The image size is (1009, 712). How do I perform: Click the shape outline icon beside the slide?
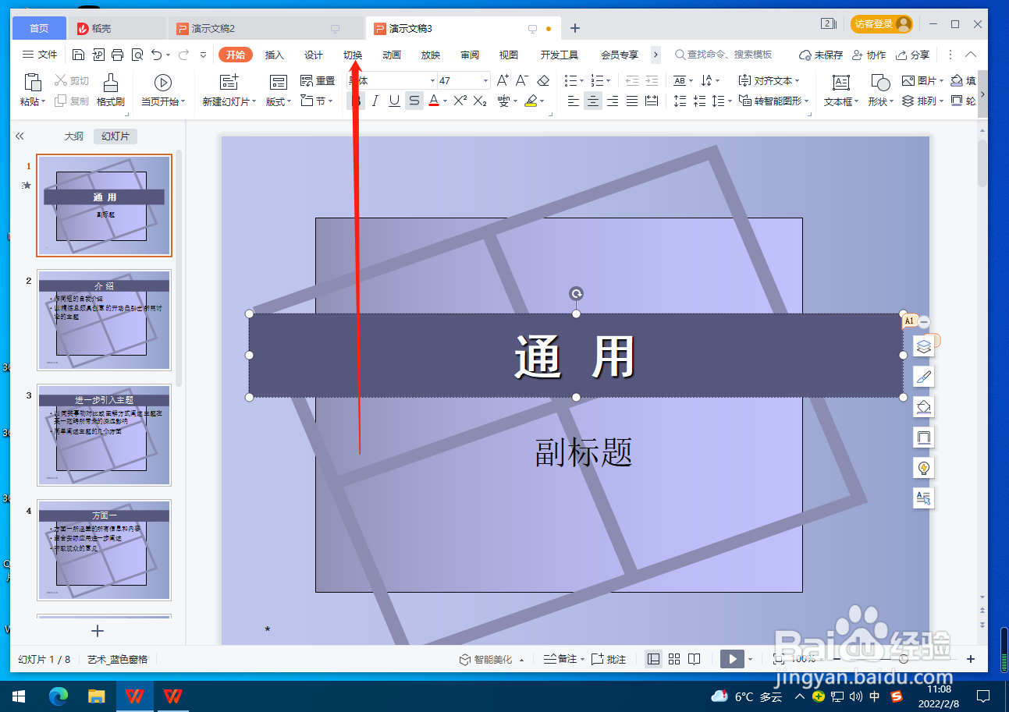[x=924, y=437]
